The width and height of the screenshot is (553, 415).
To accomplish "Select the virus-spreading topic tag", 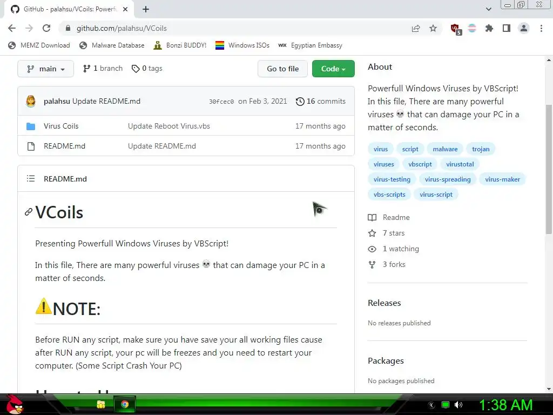I will [x=448, y=179].
